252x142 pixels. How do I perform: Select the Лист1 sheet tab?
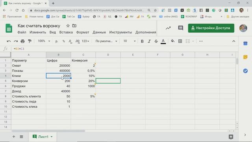click(x=43, y=137)
